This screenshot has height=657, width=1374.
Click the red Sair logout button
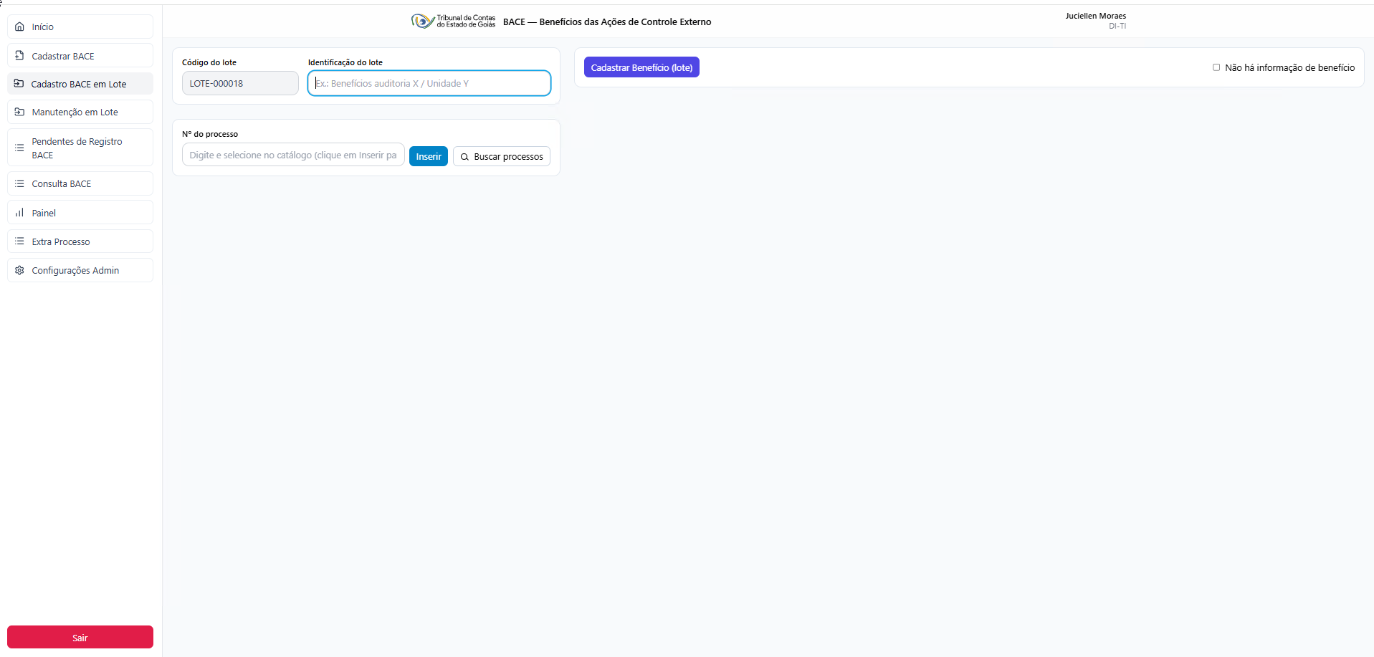[x=80, y=637]
